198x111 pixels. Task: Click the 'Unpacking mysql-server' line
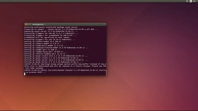51,31
